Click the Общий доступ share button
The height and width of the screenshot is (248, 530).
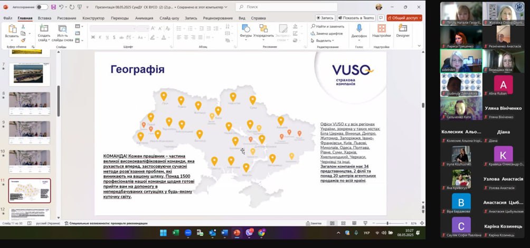[x=404, y=18]
